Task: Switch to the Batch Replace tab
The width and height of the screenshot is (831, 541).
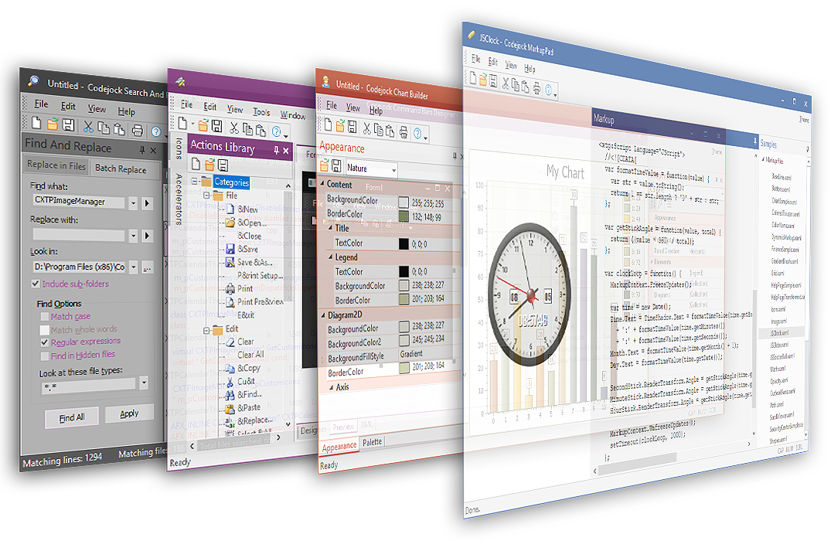Action: (x=121, y=169)
